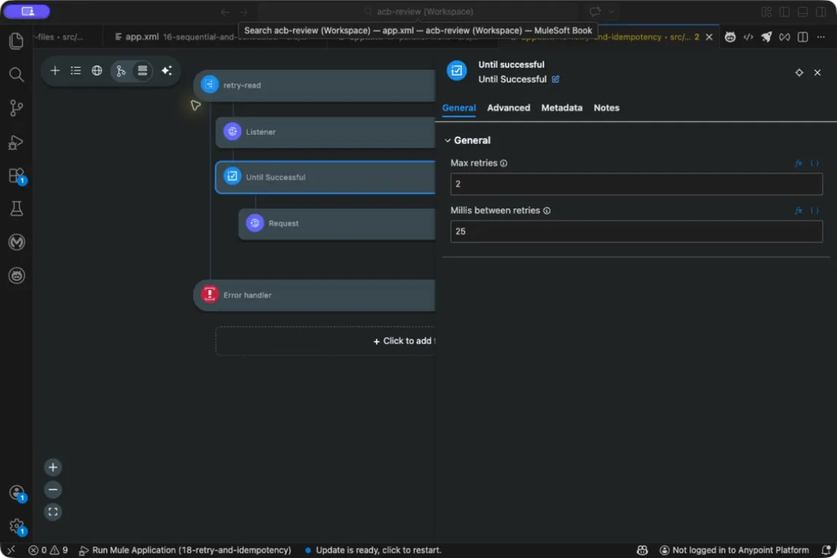Click the 'Click to add' placeholder
This screenshot has height=558, width=837.
pos(325,341)
